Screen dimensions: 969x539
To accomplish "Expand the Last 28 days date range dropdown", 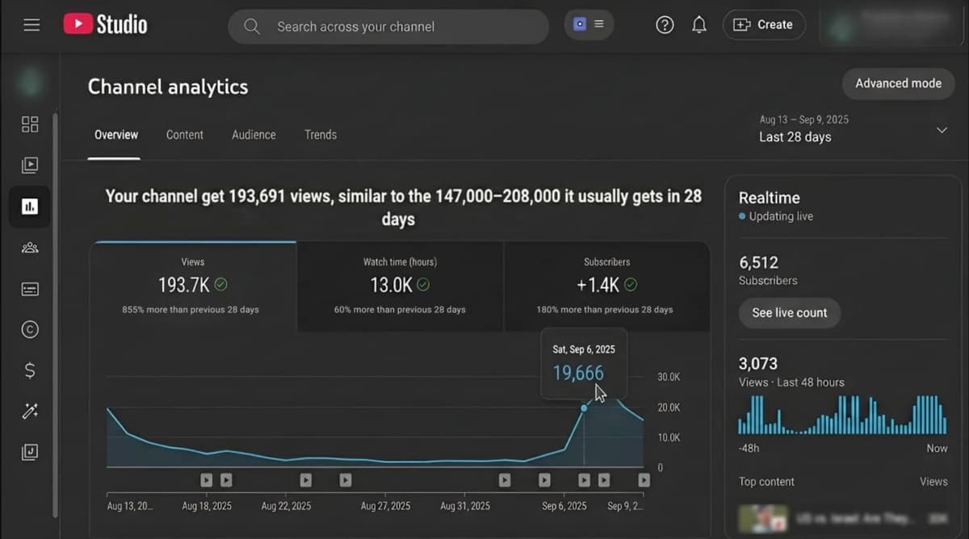I will click(x=941, y=130).
